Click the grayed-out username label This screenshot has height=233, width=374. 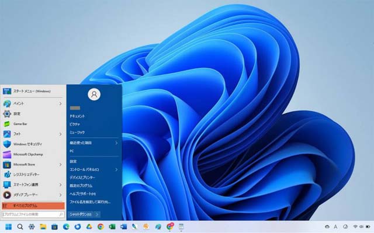point(75,108)
